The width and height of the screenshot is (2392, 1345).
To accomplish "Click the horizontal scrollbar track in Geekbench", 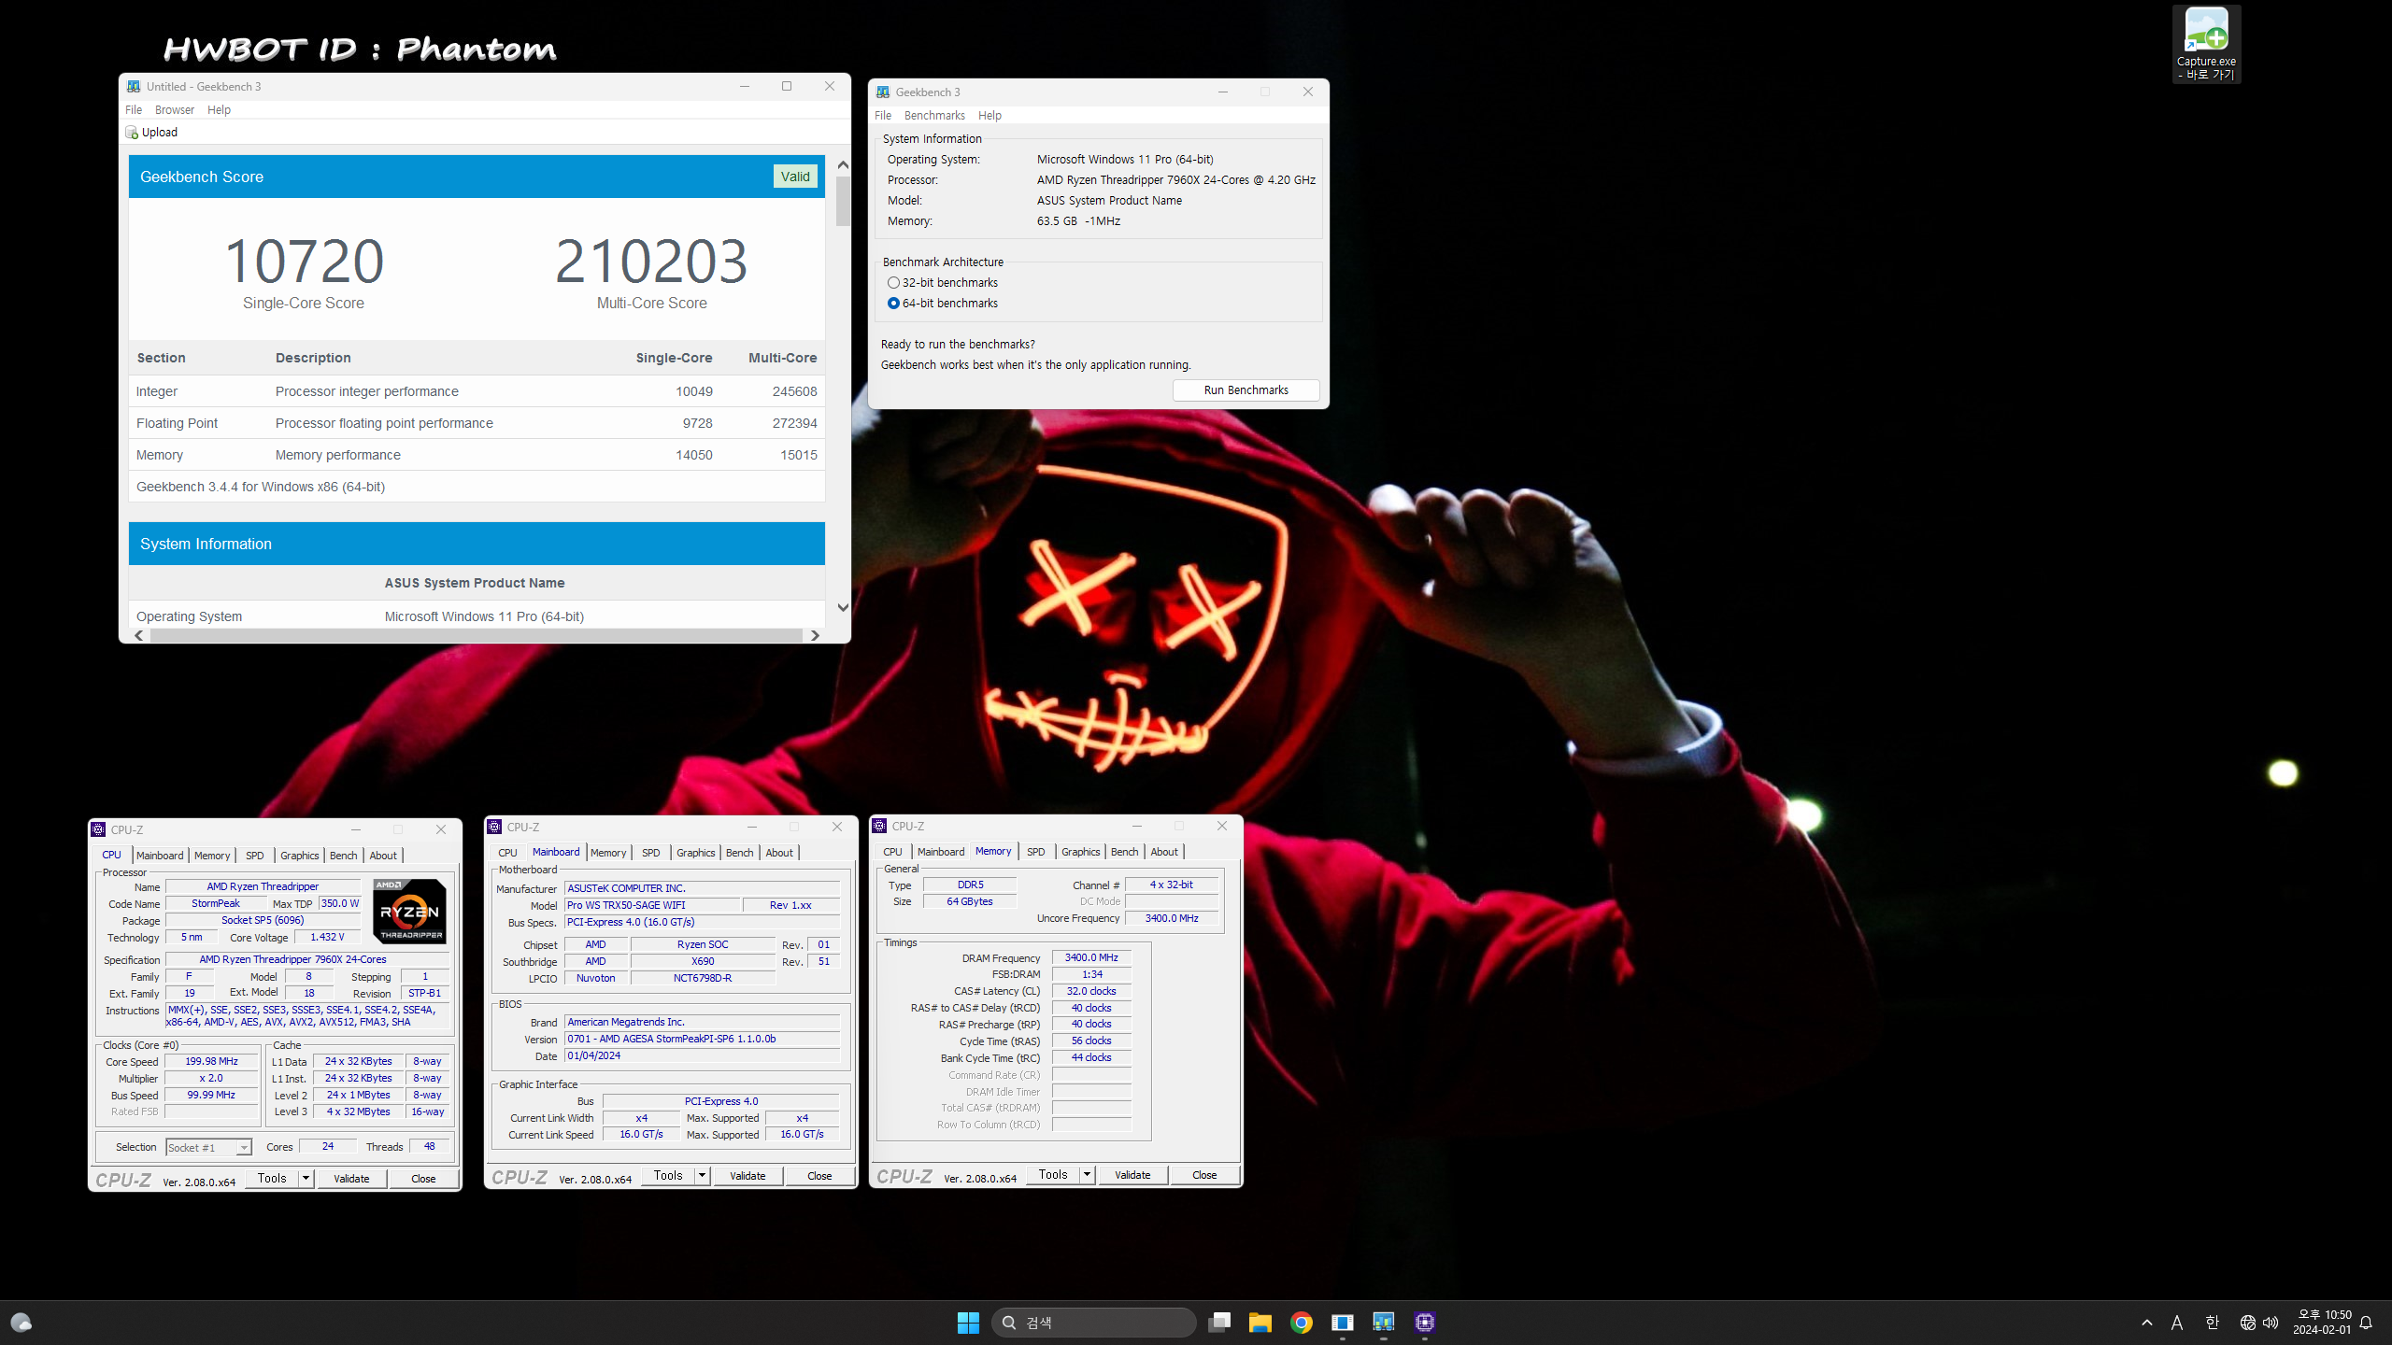I will (477, 635).
